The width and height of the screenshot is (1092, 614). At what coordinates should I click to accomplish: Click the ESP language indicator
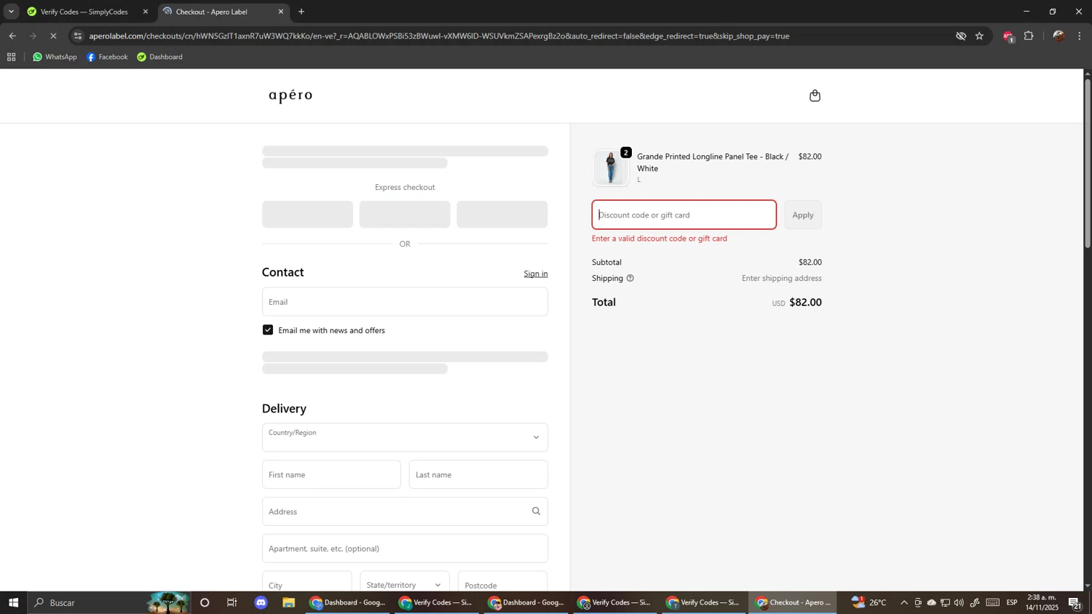[1012, 602]
